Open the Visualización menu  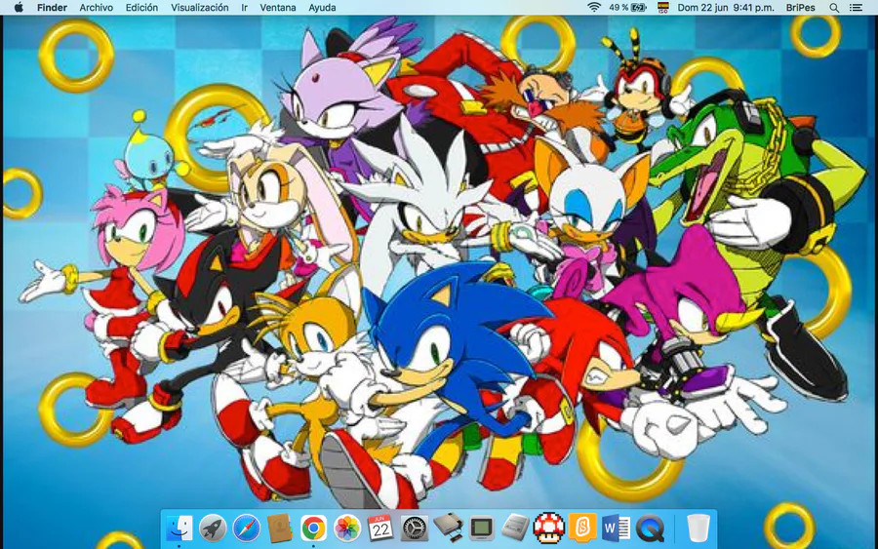pos(199,7)
